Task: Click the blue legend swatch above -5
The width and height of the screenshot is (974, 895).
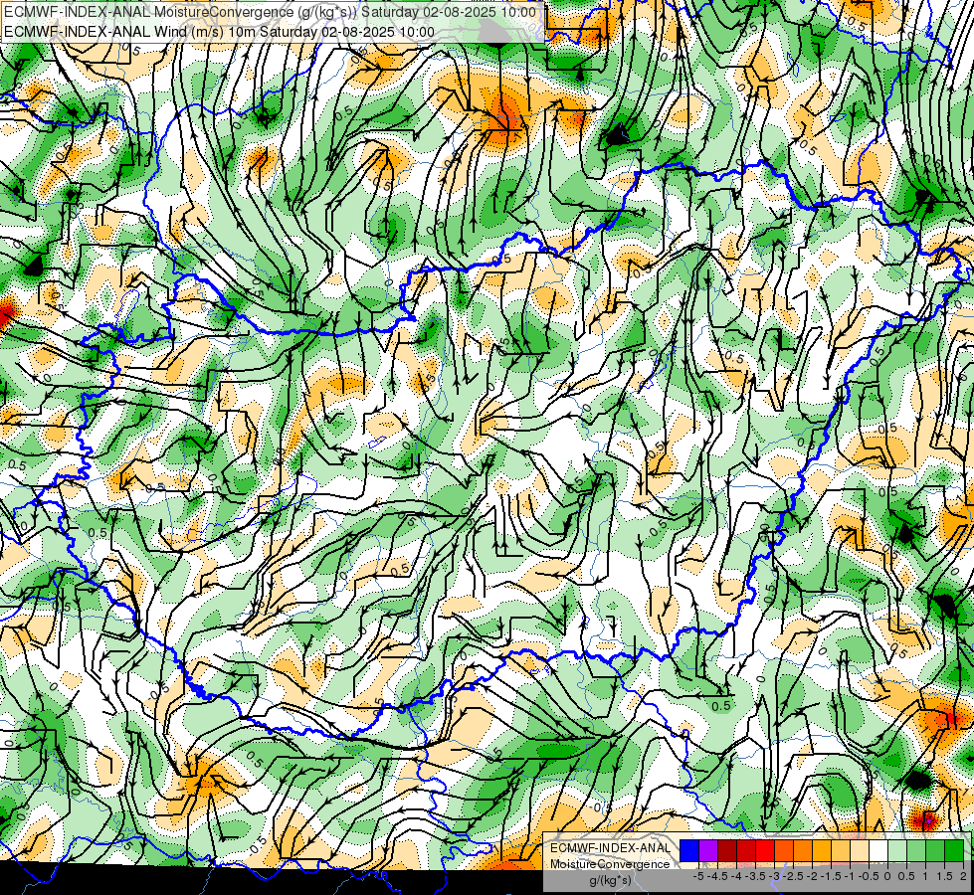Action: [x=689, y=851]
